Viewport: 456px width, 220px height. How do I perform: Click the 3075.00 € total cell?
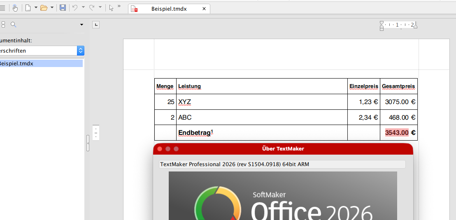click(399, 102)
